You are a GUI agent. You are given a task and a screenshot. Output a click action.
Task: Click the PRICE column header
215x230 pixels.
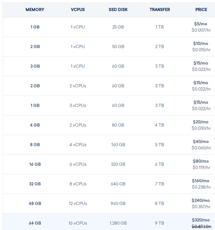201,9
